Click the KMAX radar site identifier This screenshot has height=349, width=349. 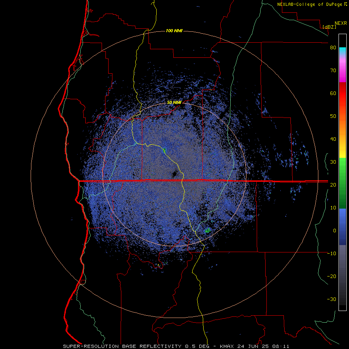click(x=227, y=346)
